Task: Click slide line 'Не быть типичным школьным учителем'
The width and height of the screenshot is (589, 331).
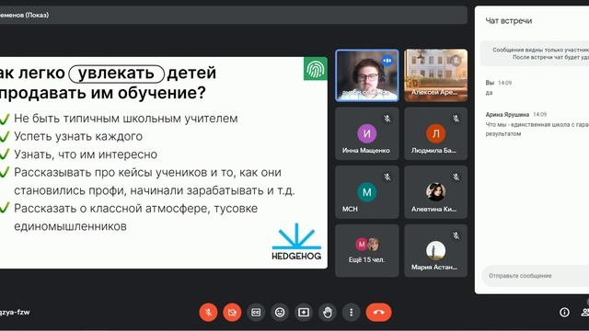Action: (126, 119)
